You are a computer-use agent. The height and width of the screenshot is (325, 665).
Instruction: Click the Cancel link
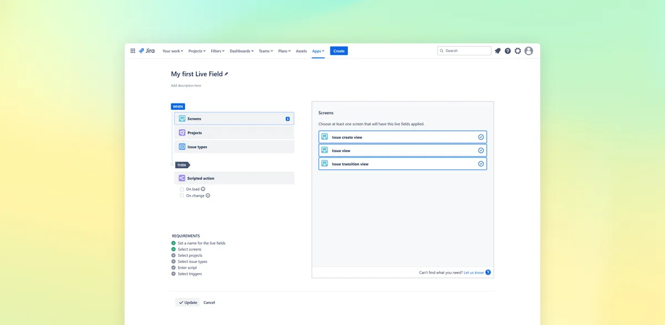(x=209, y=303)
